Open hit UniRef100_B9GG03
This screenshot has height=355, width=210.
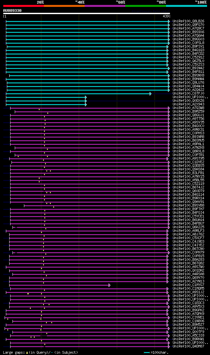coord(188,39)
